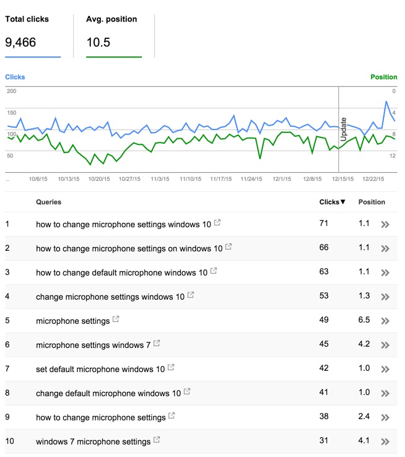
Task: Open external link icon beside 'change microphone settings windows 10'
Action: [x=191, y=295]
